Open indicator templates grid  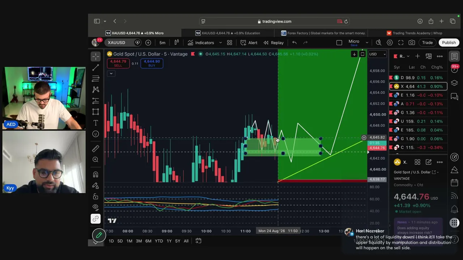point(229,43)
